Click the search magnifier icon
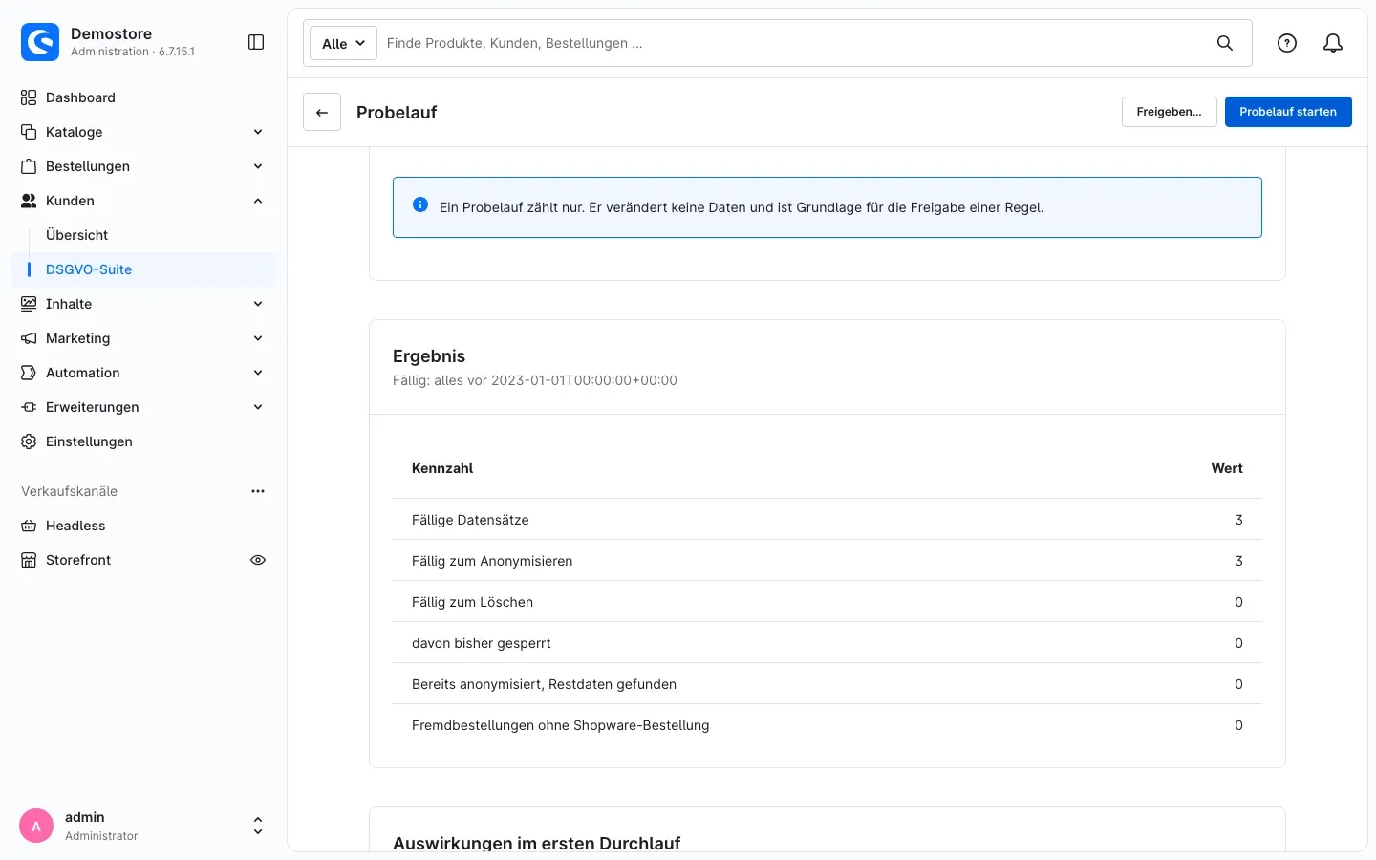The image size is (1376, 860). coord(1225,43)
